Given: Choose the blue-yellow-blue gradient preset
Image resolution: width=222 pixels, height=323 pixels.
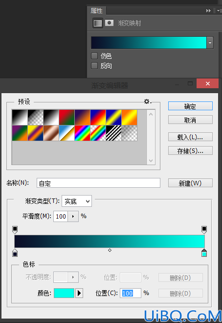Looking at the screenshot, I should point(113,118).
